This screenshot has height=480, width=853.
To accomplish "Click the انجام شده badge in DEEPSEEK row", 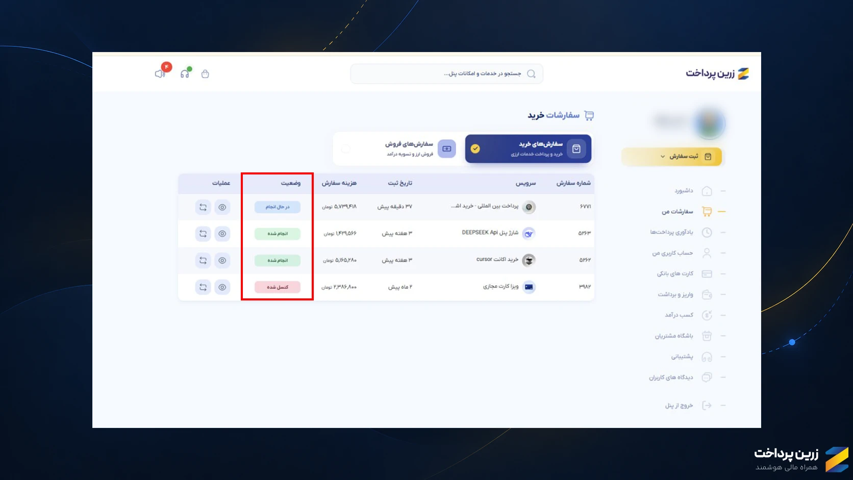I will (x=278, y=234).
